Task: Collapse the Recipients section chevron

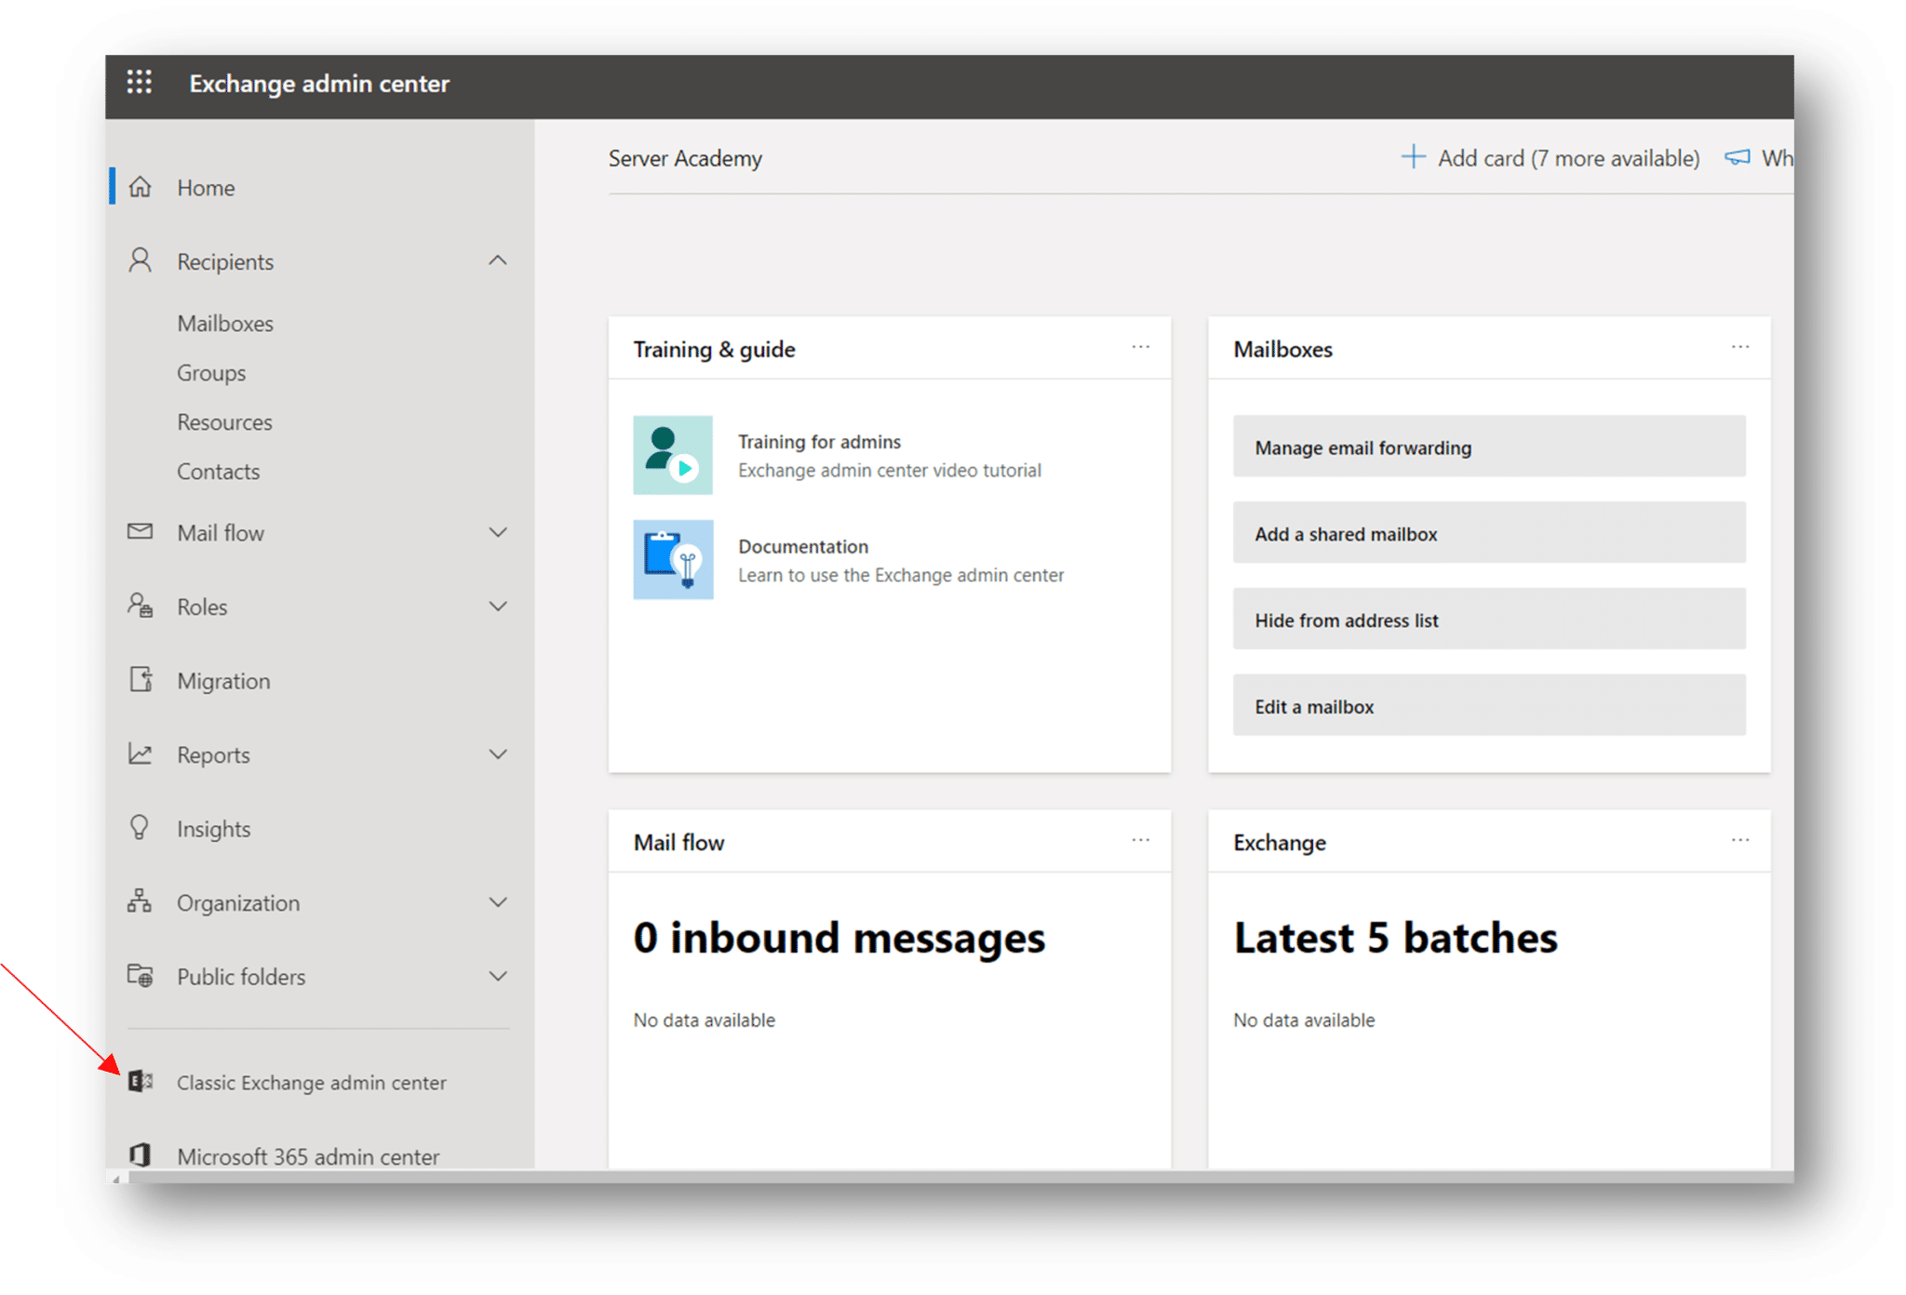Action: [x=498, y=260]
